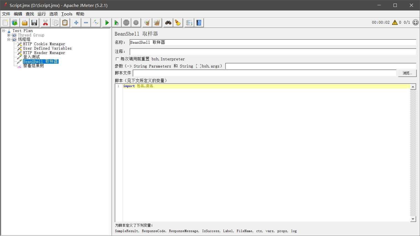Open the 选项 menu
Screen dimensions: 420x236
54,14
